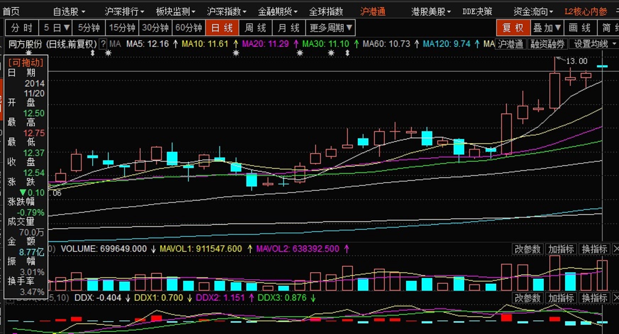Expand the 沪深指数 dropdown menu
This screenshot has height=334, width=619.
226,12
